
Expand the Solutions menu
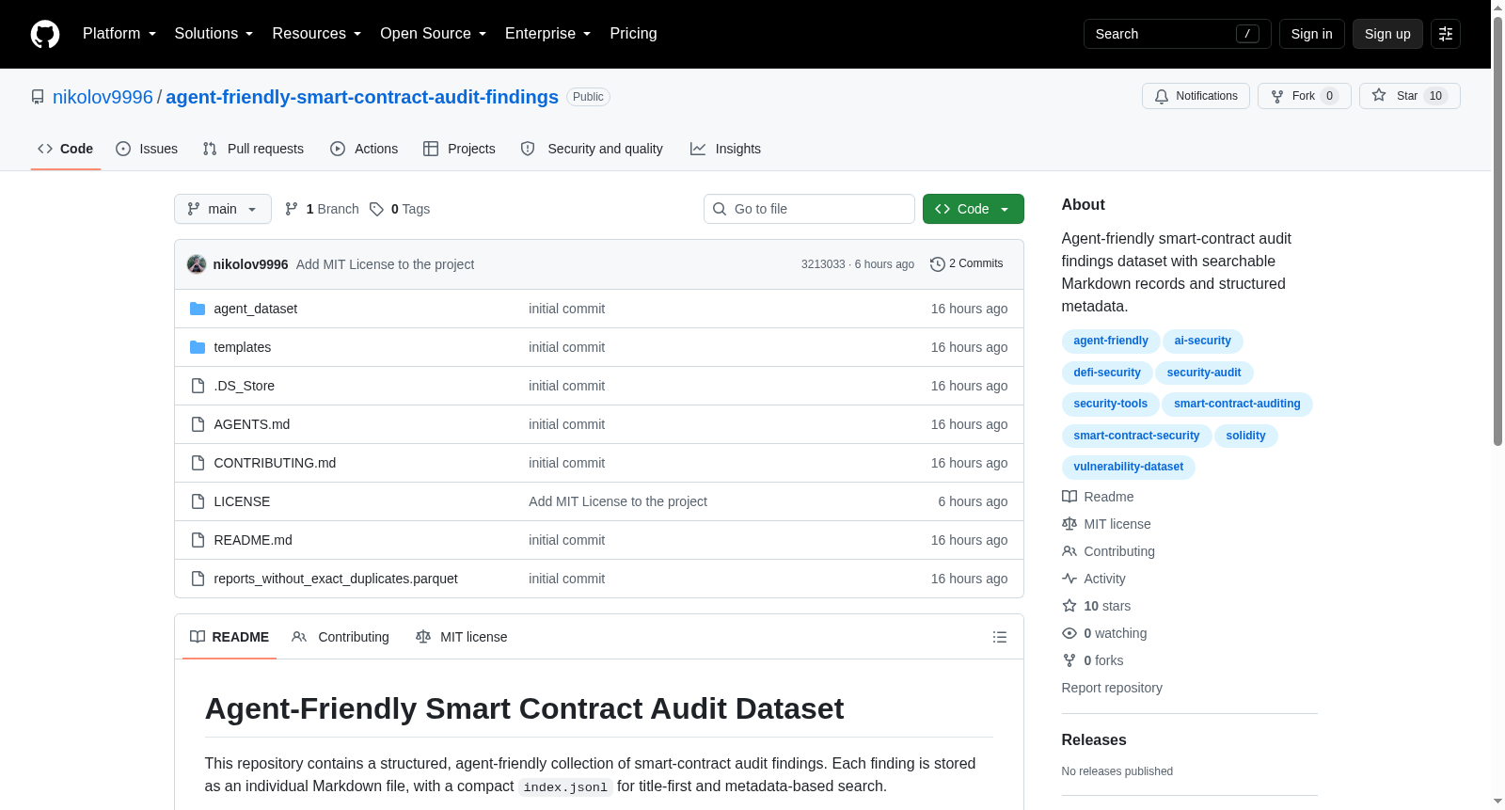[214, 34]
